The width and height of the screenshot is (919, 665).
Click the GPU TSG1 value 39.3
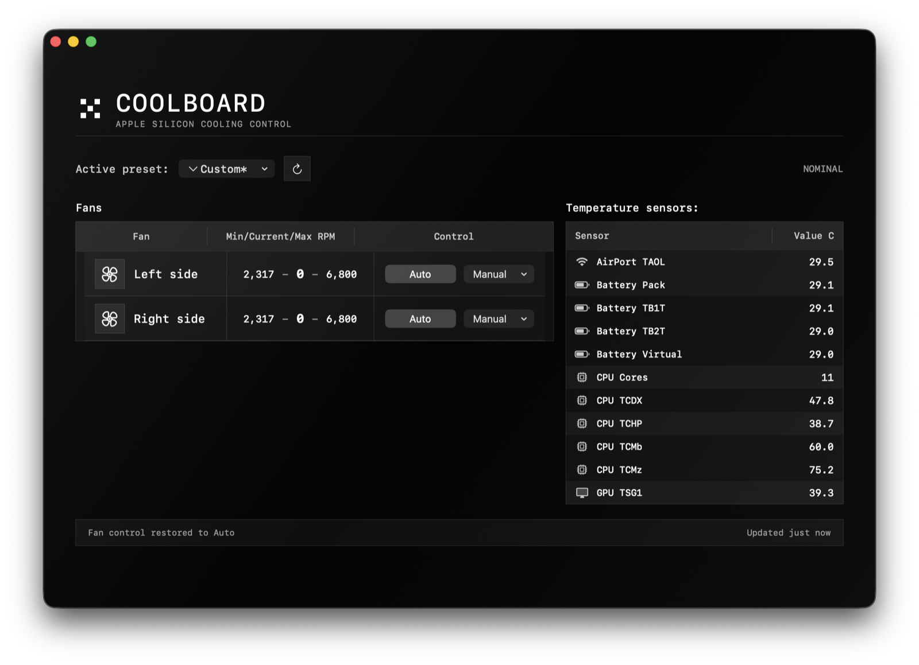click(x=821, y=493)
